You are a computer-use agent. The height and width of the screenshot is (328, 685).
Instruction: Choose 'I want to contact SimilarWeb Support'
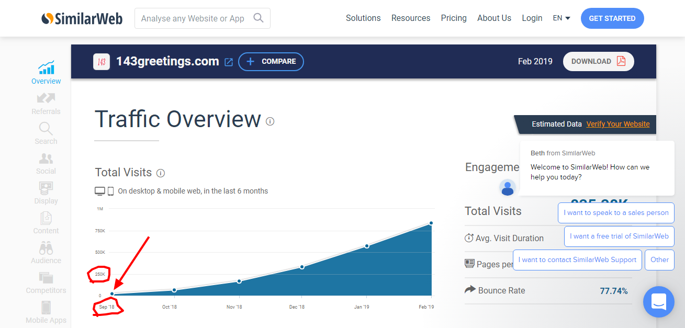coord(577,260)
